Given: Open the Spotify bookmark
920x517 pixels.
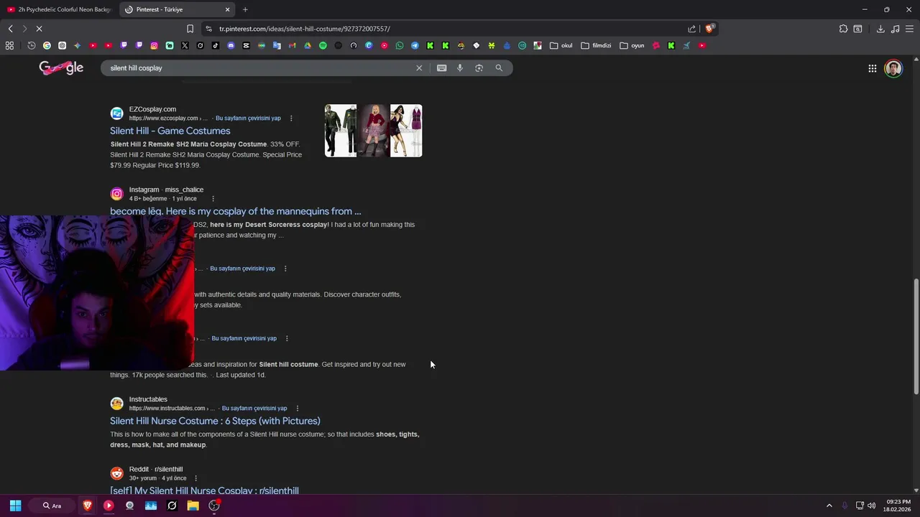Looking at the screenshot, I should click(x=323, y=45).
